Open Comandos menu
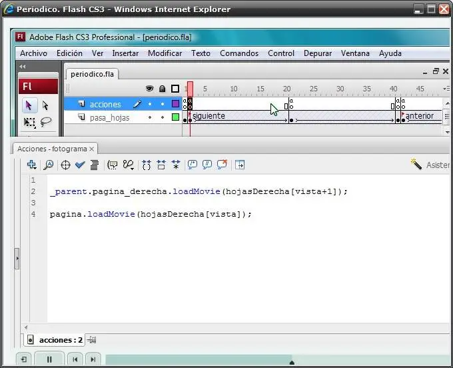453x368 pixels. coord(239,53)
